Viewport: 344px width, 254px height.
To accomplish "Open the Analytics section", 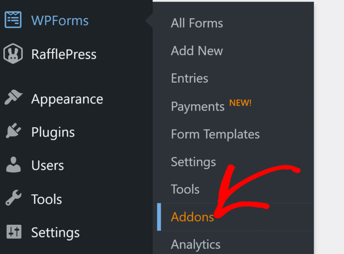I will coord(196,245).
